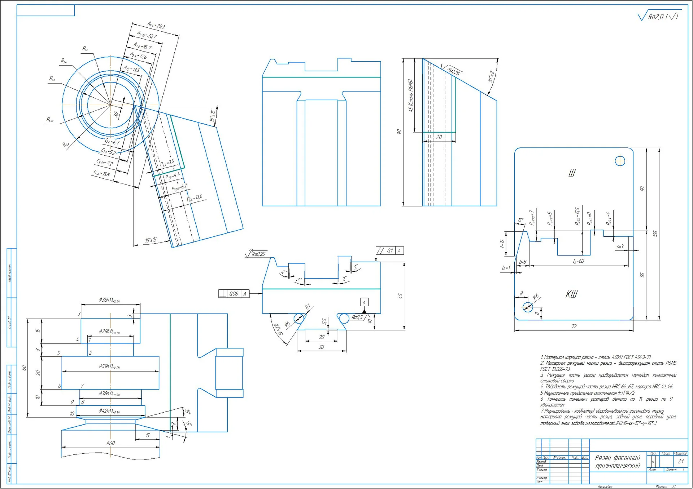Click the letter Ш on the template
The image size is (693, 489).
point(572,173)
